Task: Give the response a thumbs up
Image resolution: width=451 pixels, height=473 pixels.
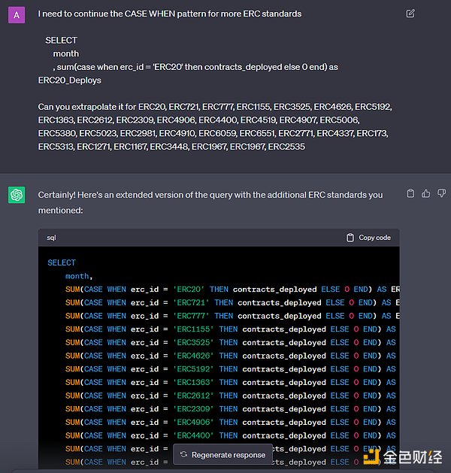Action: point(425,194)
